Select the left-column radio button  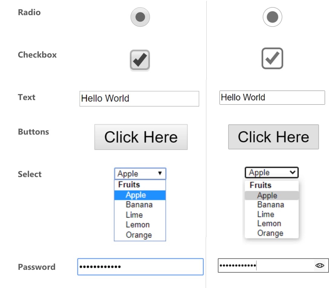140,17
